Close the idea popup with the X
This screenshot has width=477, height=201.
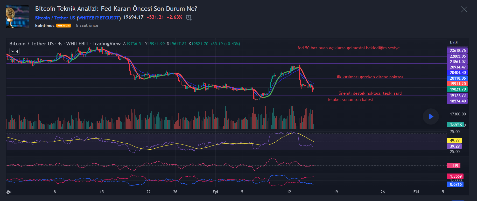464,9
